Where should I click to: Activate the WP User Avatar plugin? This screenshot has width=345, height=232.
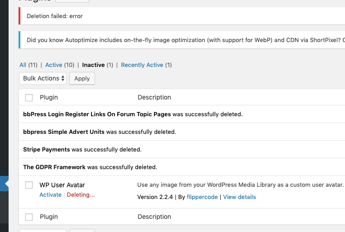tap(50, 195)
